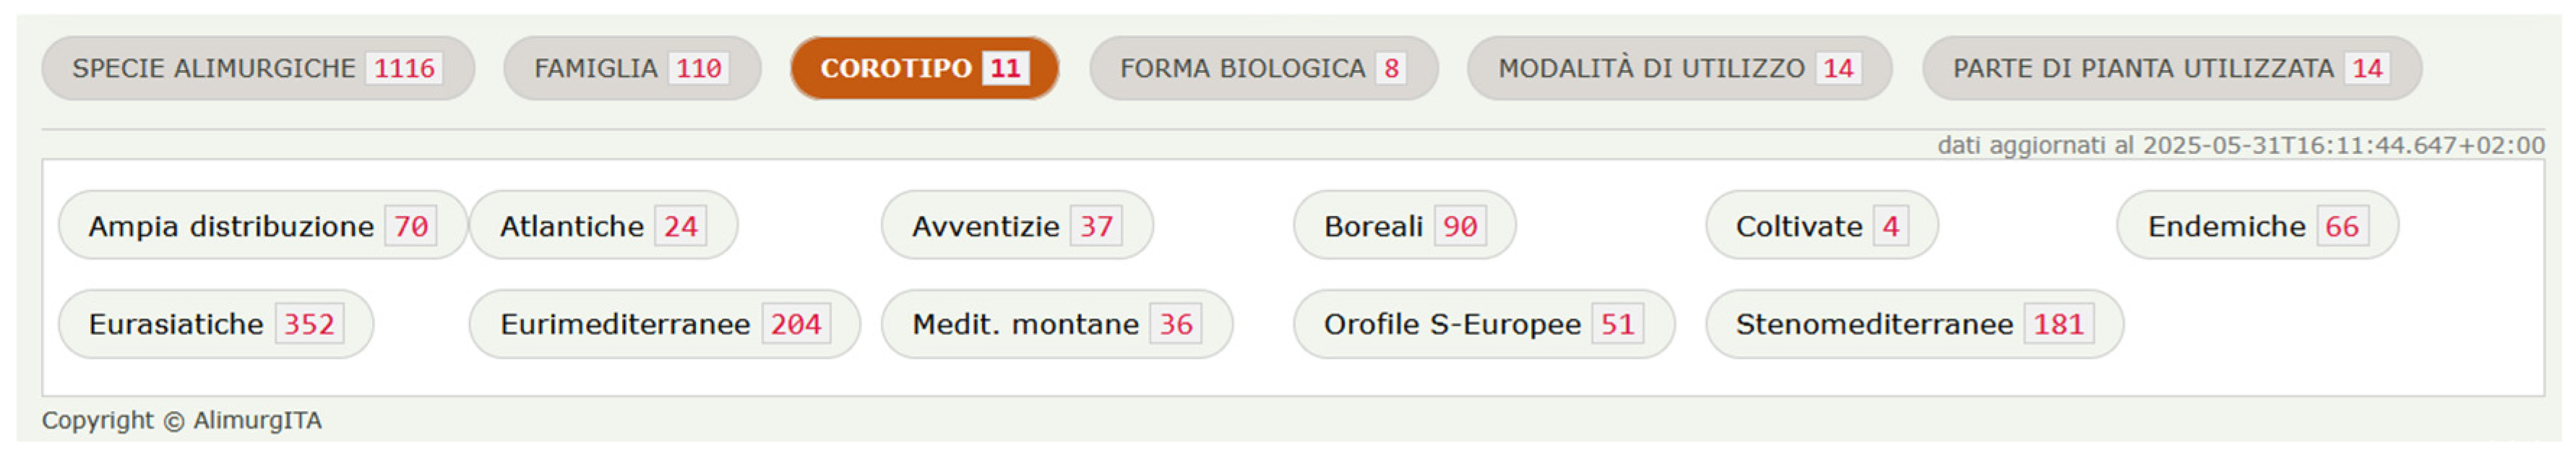
Task: Click the 1116 species count badge
Action: click(404, 68)
